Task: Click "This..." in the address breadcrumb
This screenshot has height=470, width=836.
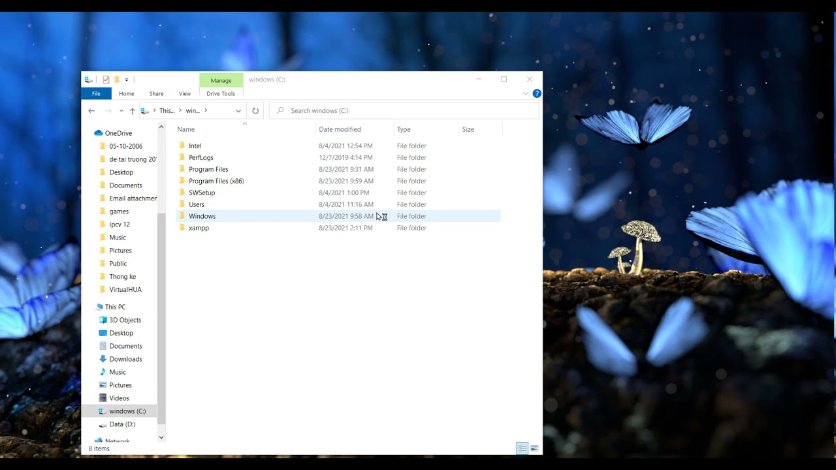Action: point(167,111)
